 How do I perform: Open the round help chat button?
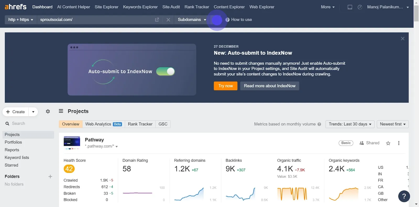pos(404,196)
